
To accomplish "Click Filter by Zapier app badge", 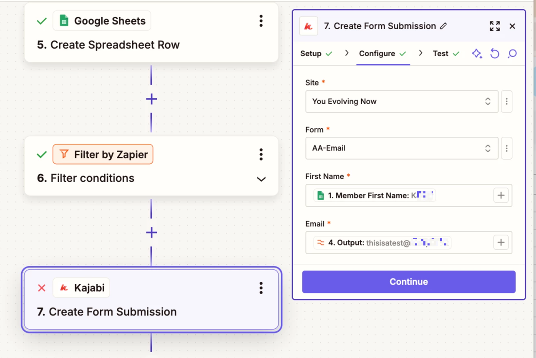I will pyautogui.click(x=103, y=155).
